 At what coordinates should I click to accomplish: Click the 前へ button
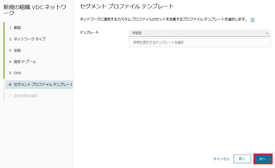(242, 159)
